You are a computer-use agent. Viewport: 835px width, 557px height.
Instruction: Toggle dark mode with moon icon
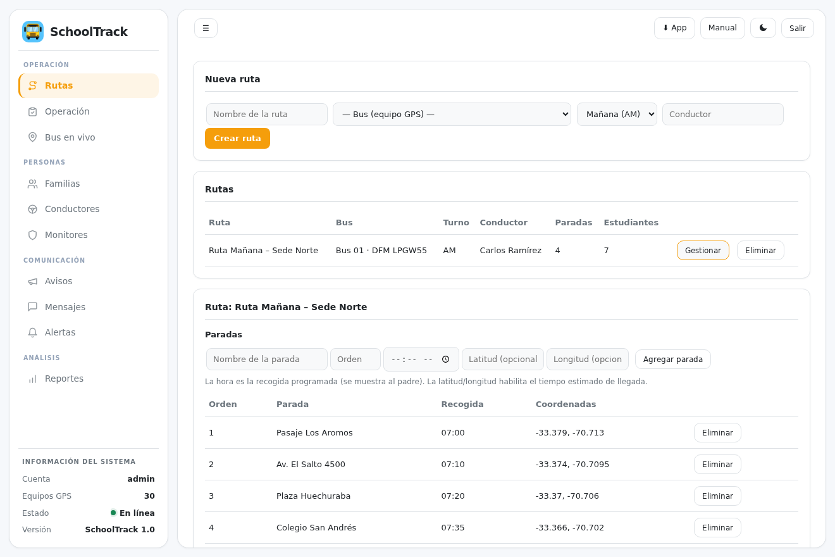pyautogui.click(x=763, y=28)
